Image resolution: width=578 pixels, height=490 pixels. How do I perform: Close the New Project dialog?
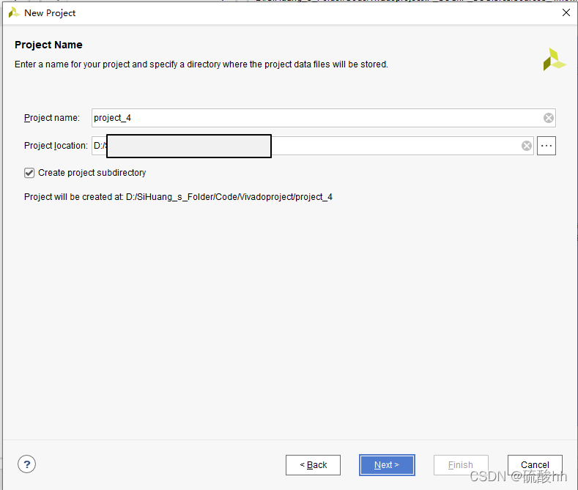[566, 12]
